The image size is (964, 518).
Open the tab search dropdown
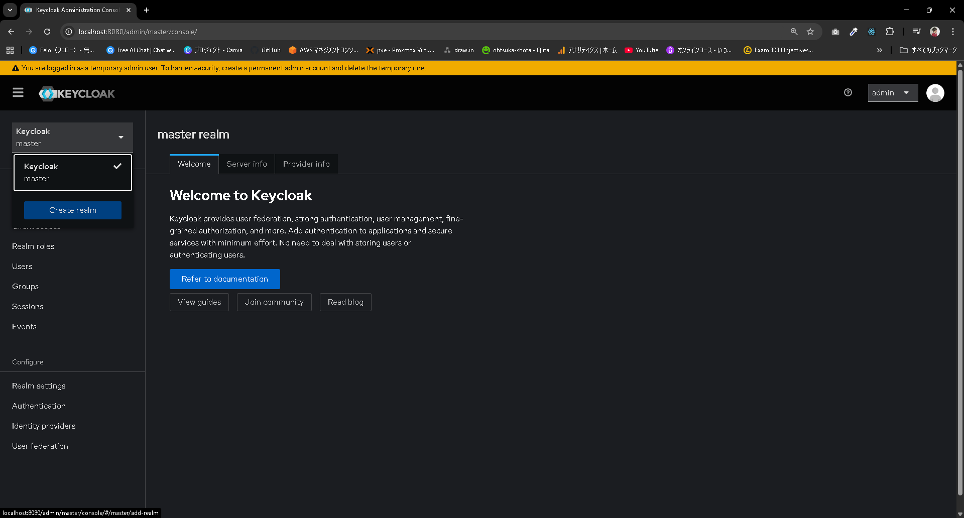(10, 10)
